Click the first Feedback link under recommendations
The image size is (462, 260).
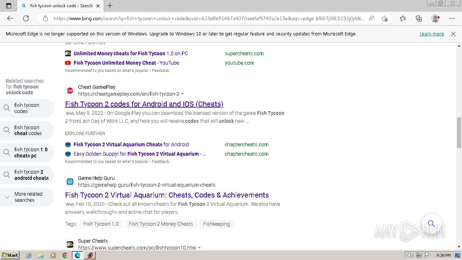161,70
